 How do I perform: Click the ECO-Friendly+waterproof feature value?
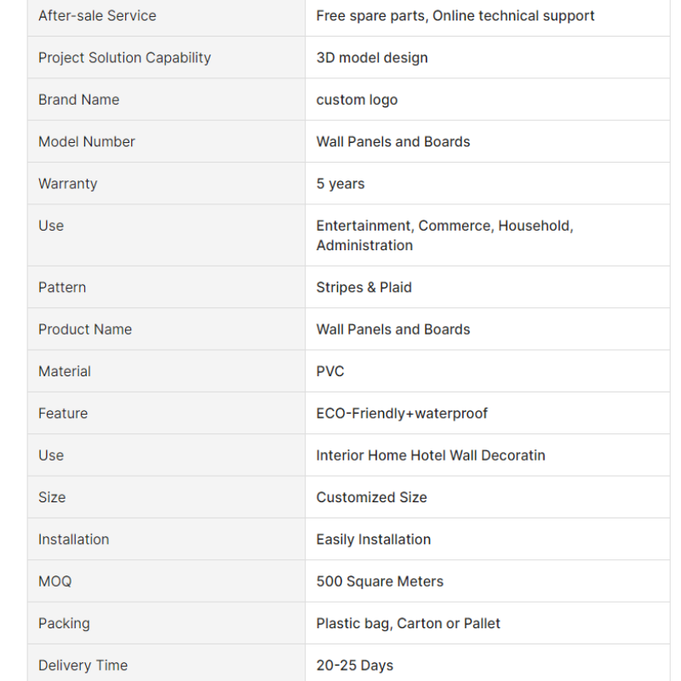402,414
